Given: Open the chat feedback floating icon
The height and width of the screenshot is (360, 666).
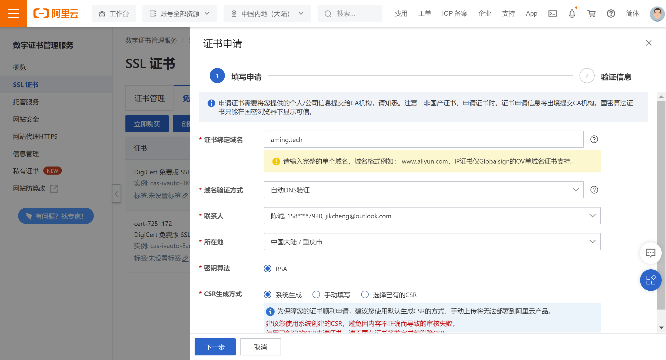Looking at the screenshot, I should (x=651, y=253).
